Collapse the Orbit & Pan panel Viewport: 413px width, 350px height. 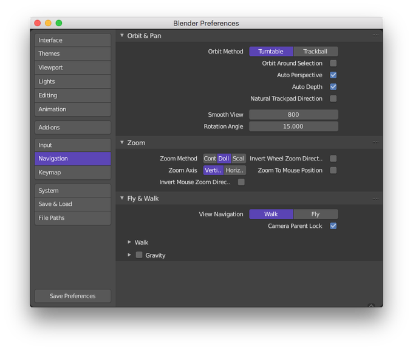(122, 35)
